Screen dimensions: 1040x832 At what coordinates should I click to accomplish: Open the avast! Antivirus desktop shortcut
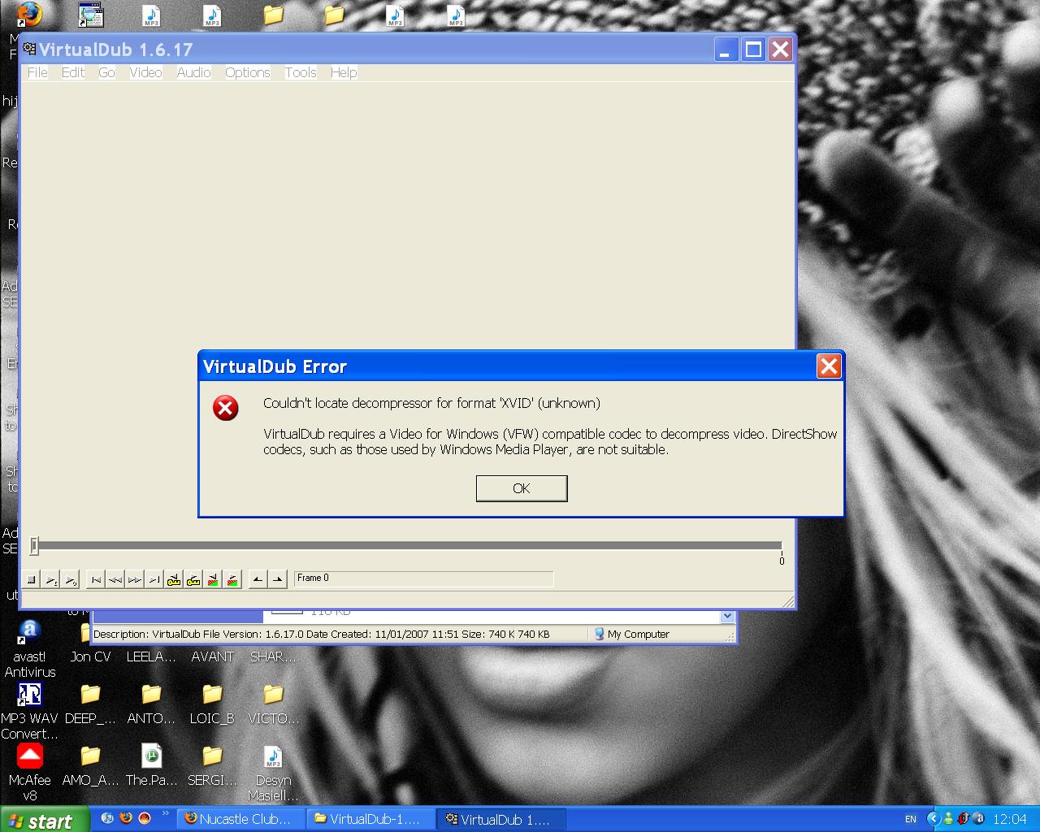pos(29,632)
